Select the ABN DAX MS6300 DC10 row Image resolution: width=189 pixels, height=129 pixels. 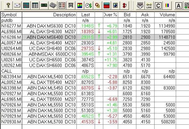pos(88,26)
